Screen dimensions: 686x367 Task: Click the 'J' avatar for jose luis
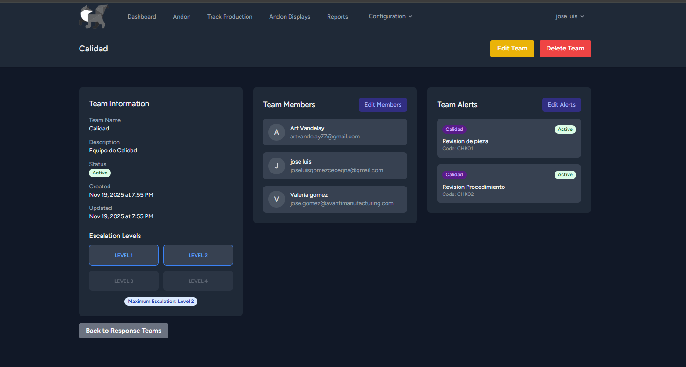(276, 166)
